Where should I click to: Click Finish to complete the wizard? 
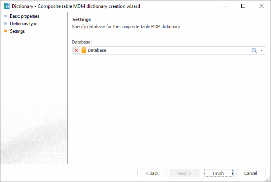click(x=218, y=173)
